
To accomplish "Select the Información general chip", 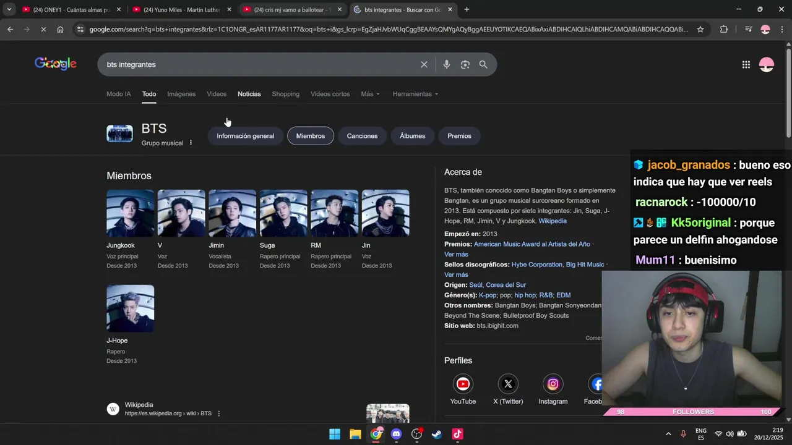I will coord(246,136).
